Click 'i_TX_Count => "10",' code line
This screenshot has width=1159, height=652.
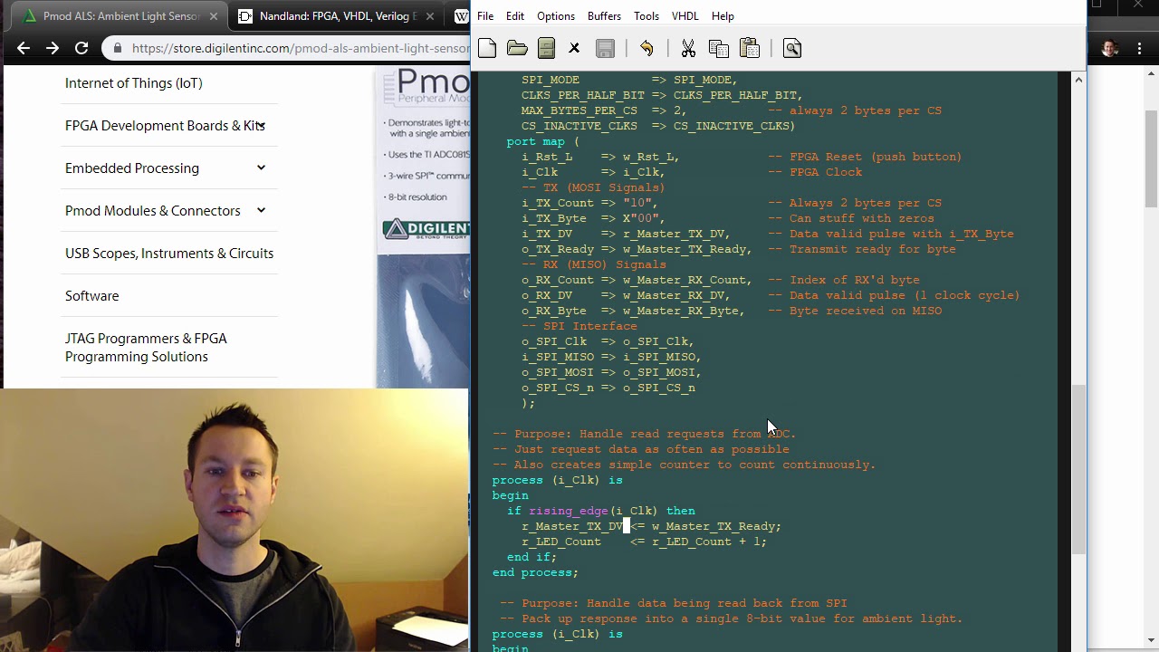tap(590, 203)
